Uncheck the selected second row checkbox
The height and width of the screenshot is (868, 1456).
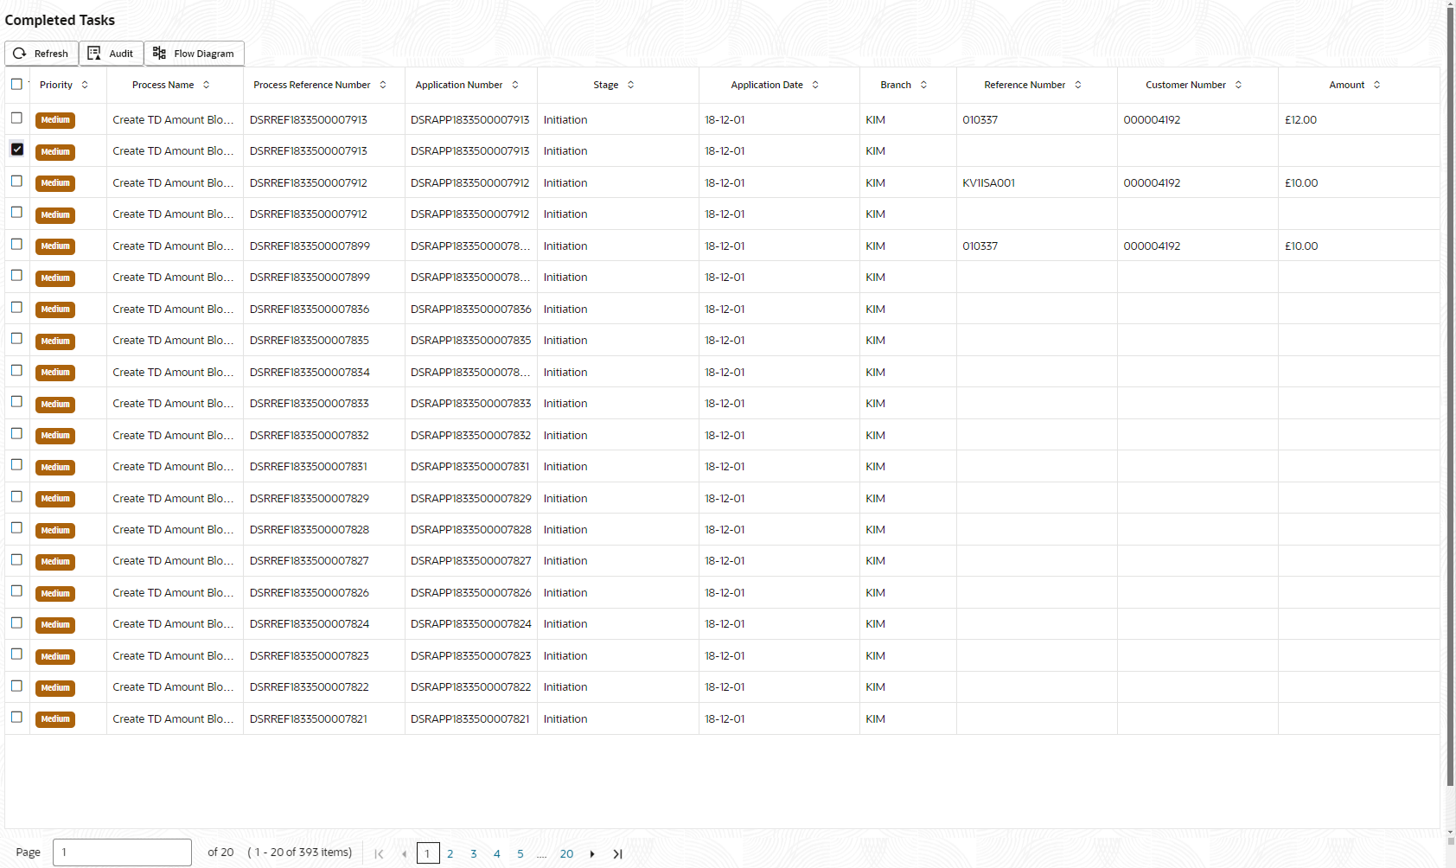pos(16,149)
